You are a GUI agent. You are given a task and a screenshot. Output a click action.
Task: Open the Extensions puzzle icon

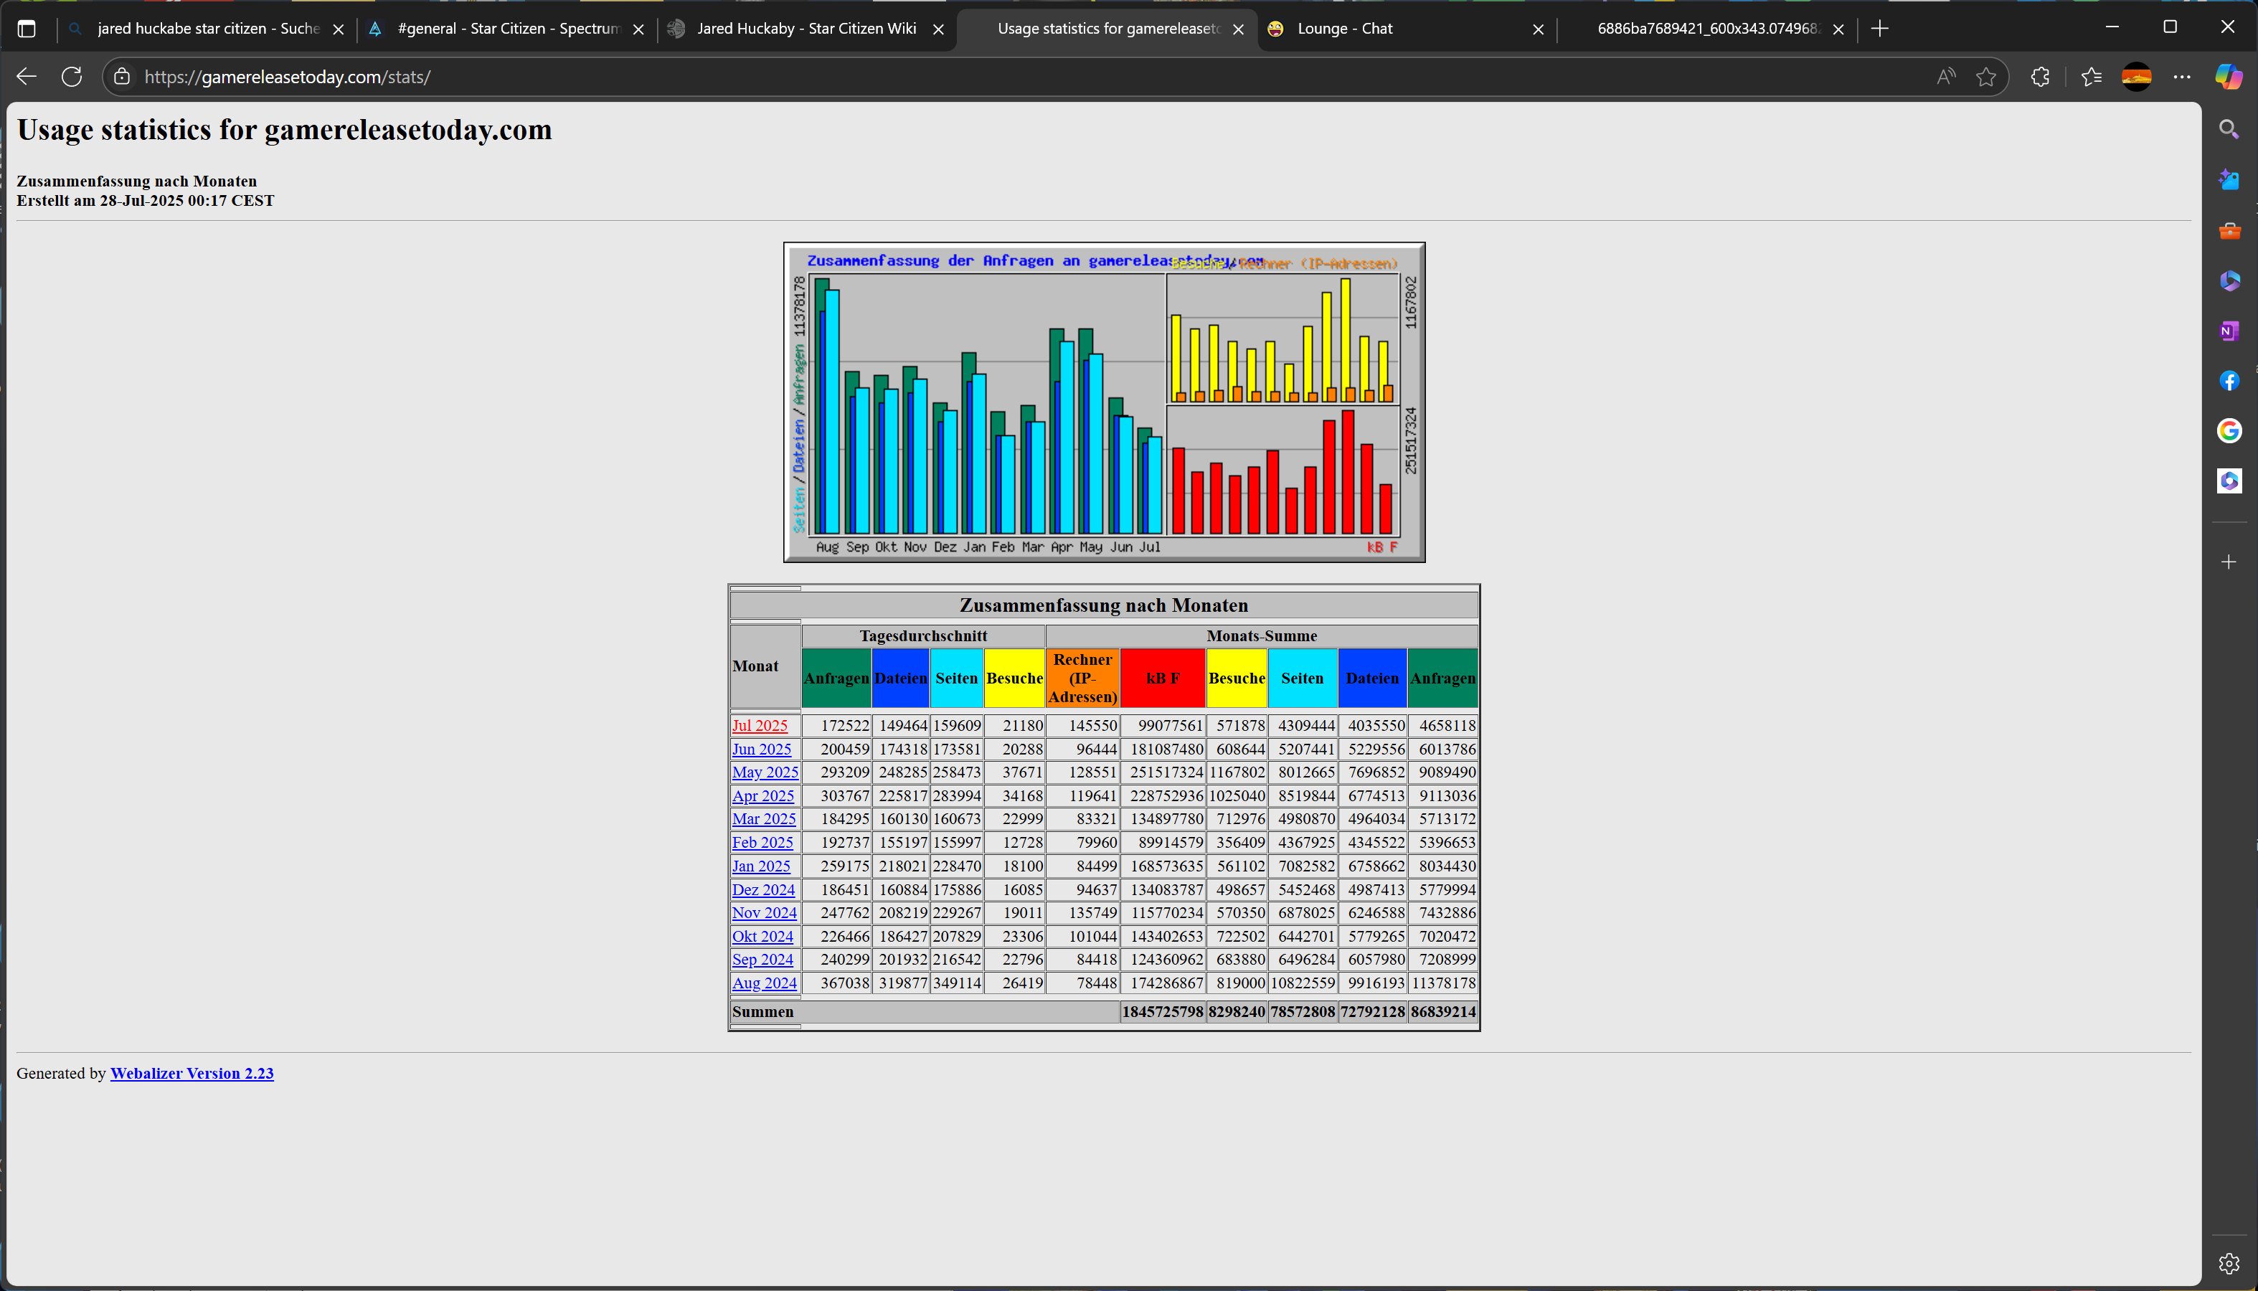(2040, 77)
